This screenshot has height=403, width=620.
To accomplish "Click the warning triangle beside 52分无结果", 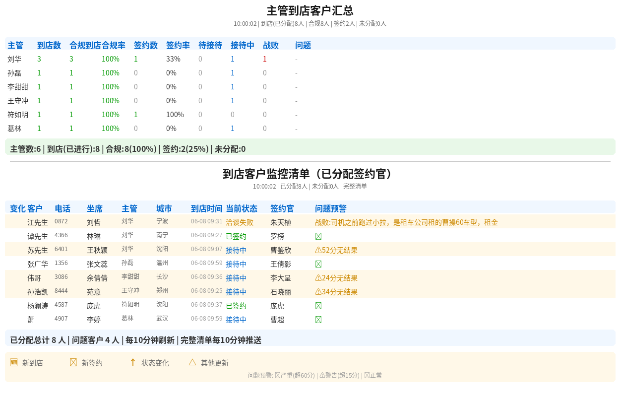I will point(318,250).
